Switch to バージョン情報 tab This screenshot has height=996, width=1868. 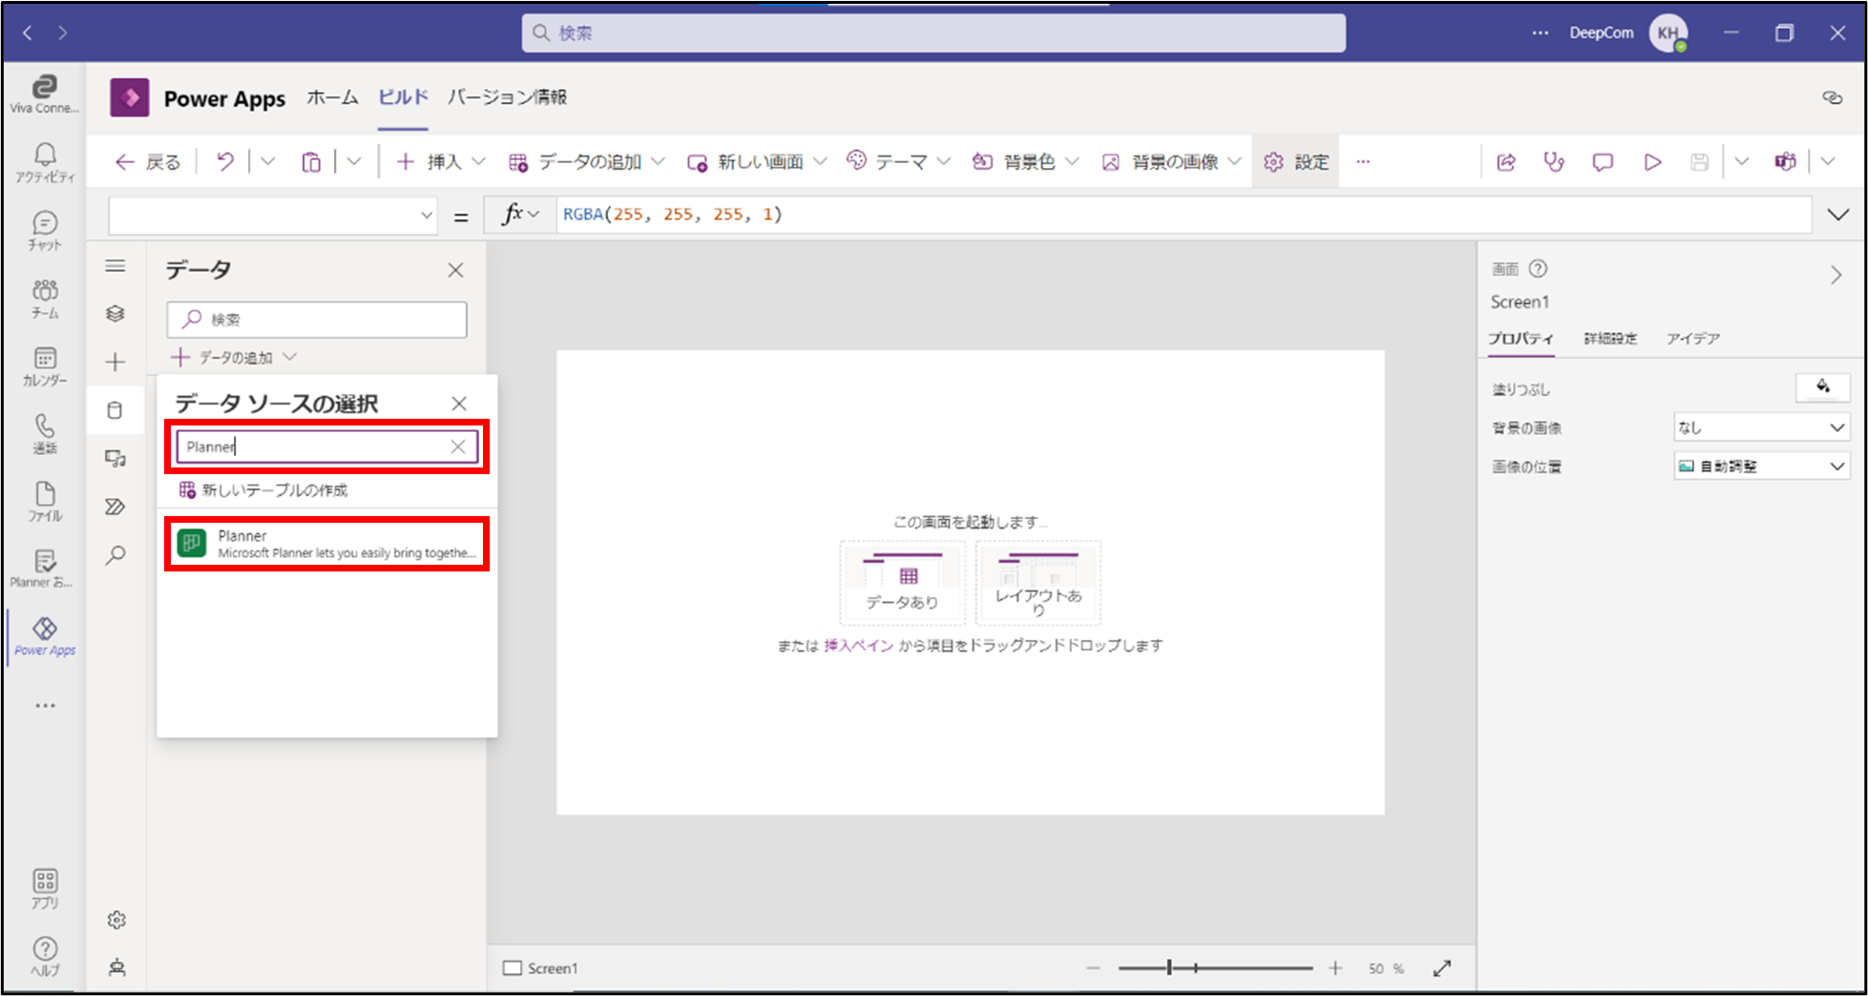point(508,97)
